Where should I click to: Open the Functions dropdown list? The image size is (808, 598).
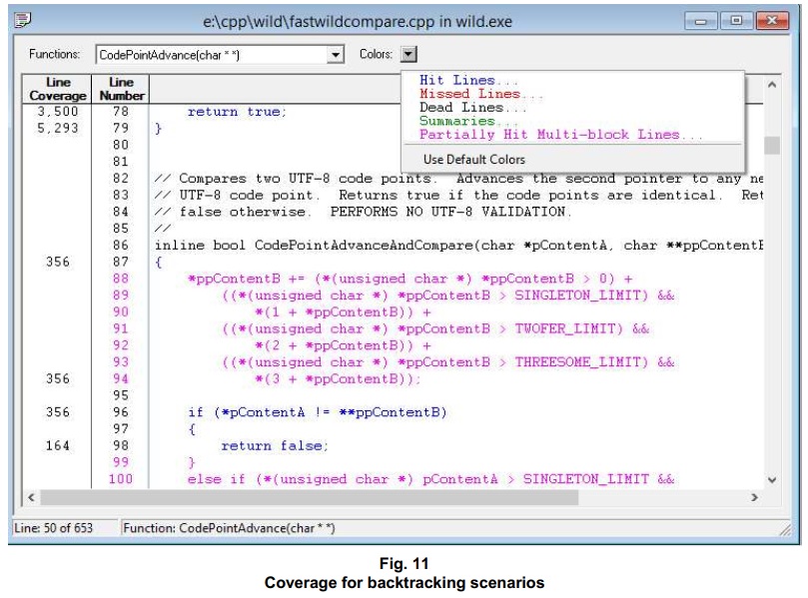[x=336, y=55]
